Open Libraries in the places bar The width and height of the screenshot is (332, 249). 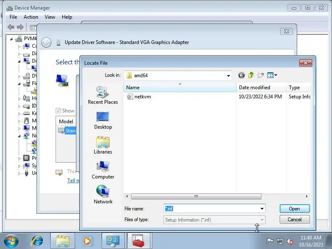pos(103,146)
